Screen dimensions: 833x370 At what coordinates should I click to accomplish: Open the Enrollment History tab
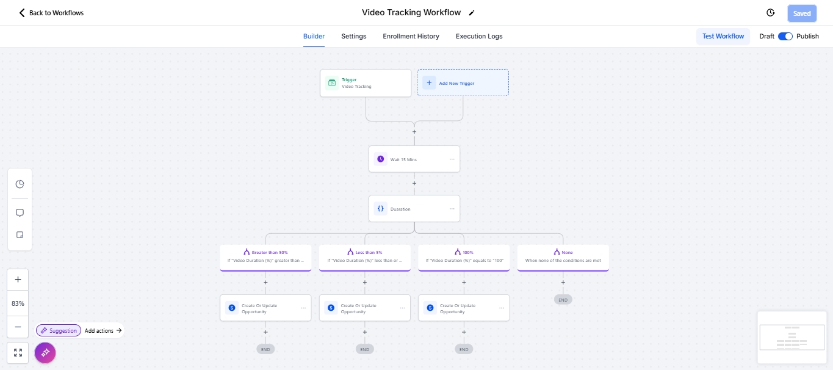[411, 36]
